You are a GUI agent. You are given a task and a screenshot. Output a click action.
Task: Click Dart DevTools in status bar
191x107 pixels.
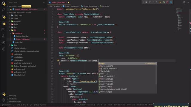click(119, 105)
